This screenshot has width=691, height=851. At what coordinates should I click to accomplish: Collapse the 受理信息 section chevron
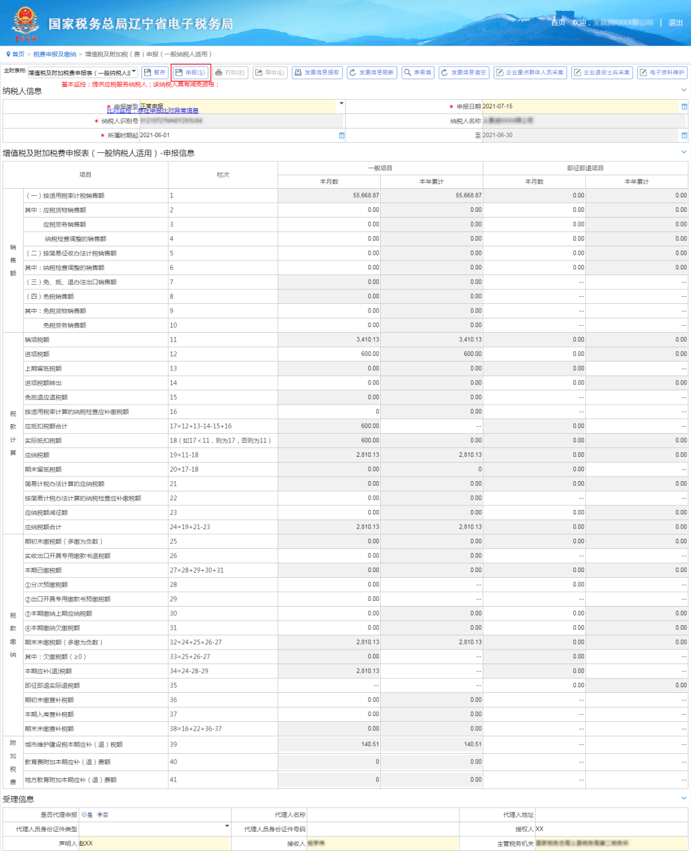(684, 799)
